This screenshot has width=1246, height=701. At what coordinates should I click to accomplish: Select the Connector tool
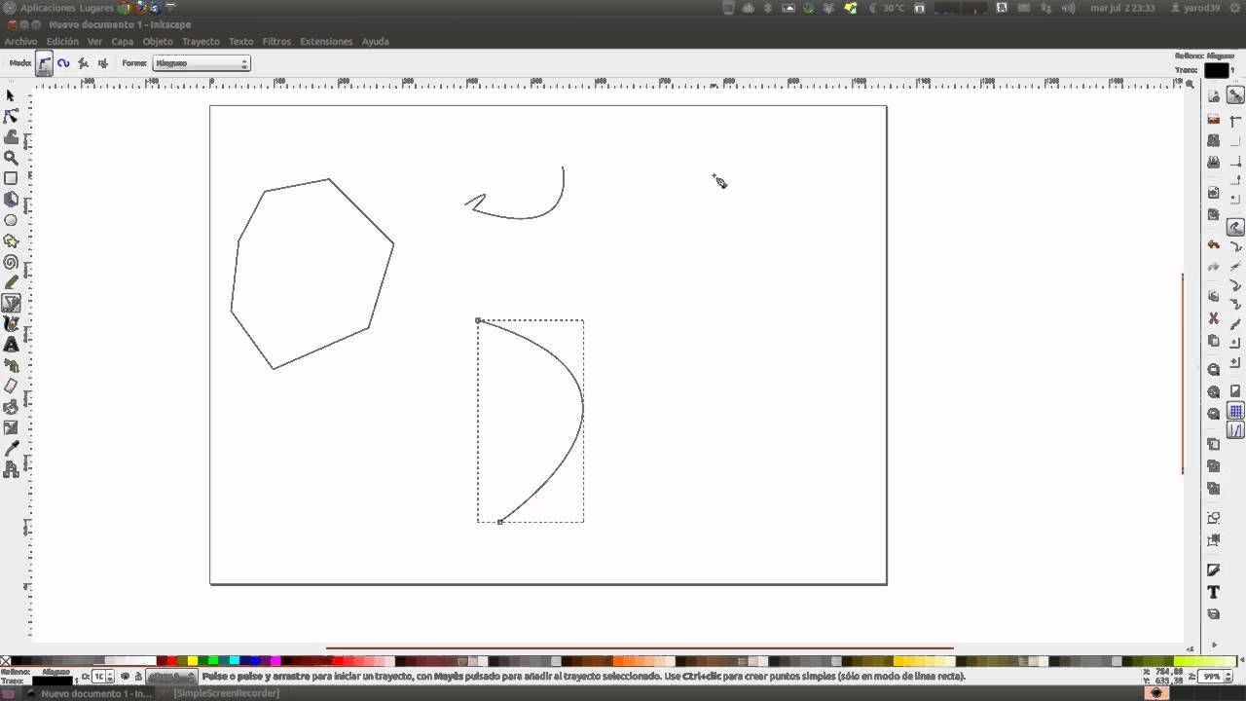(x=11, y=469)
